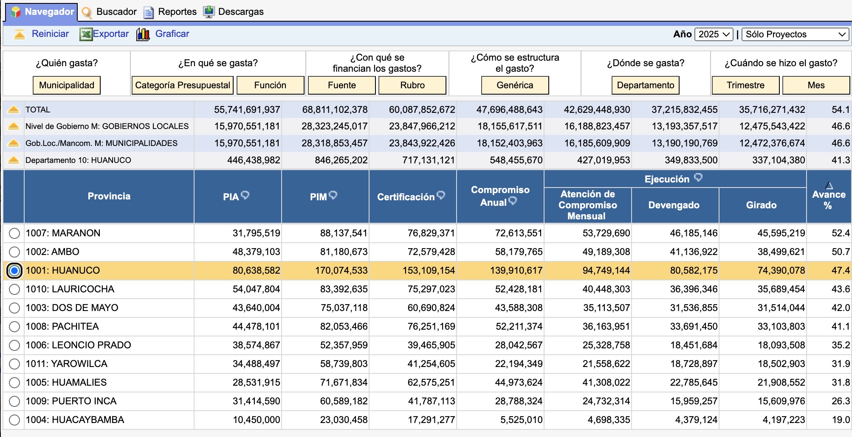
Task: Click the up arrow beside TOTAL row
Action: click(14, 110)
